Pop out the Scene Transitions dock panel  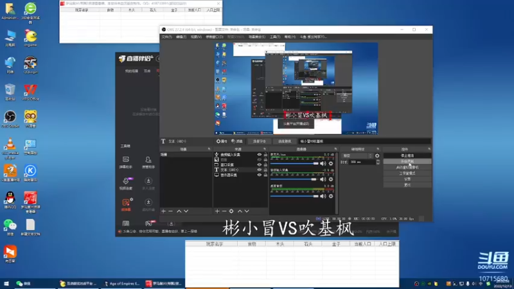378,149
